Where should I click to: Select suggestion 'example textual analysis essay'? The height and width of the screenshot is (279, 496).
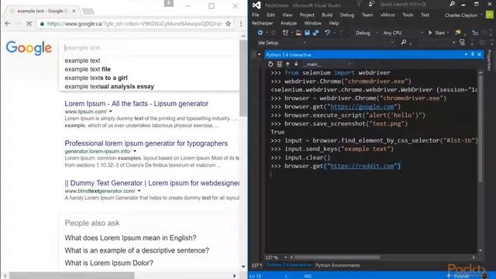pos(109,86)
